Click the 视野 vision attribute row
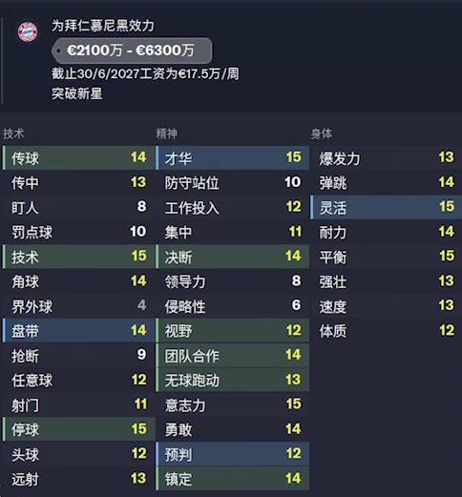This screenshot has width=462, height=497. pos(232,331)
